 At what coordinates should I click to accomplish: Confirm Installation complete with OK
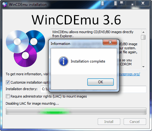tap(101, 82)
